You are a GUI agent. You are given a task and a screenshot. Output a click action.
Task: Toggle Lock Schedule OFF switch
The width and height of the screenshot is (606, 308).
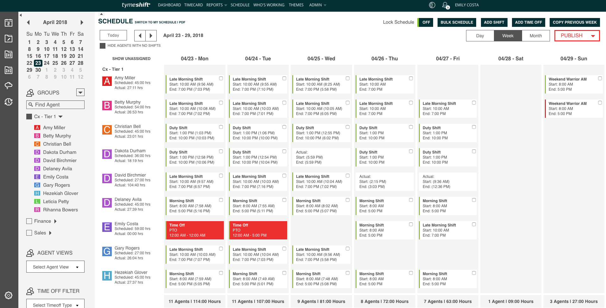click(426, 22)
